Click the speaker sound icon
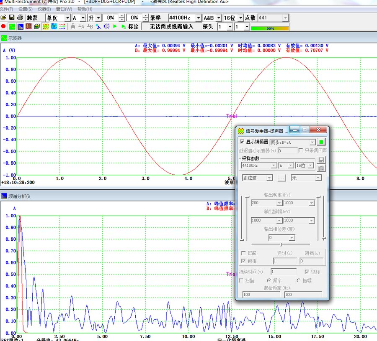The width and height of the screenshot is (377, 341). point(106,26)
